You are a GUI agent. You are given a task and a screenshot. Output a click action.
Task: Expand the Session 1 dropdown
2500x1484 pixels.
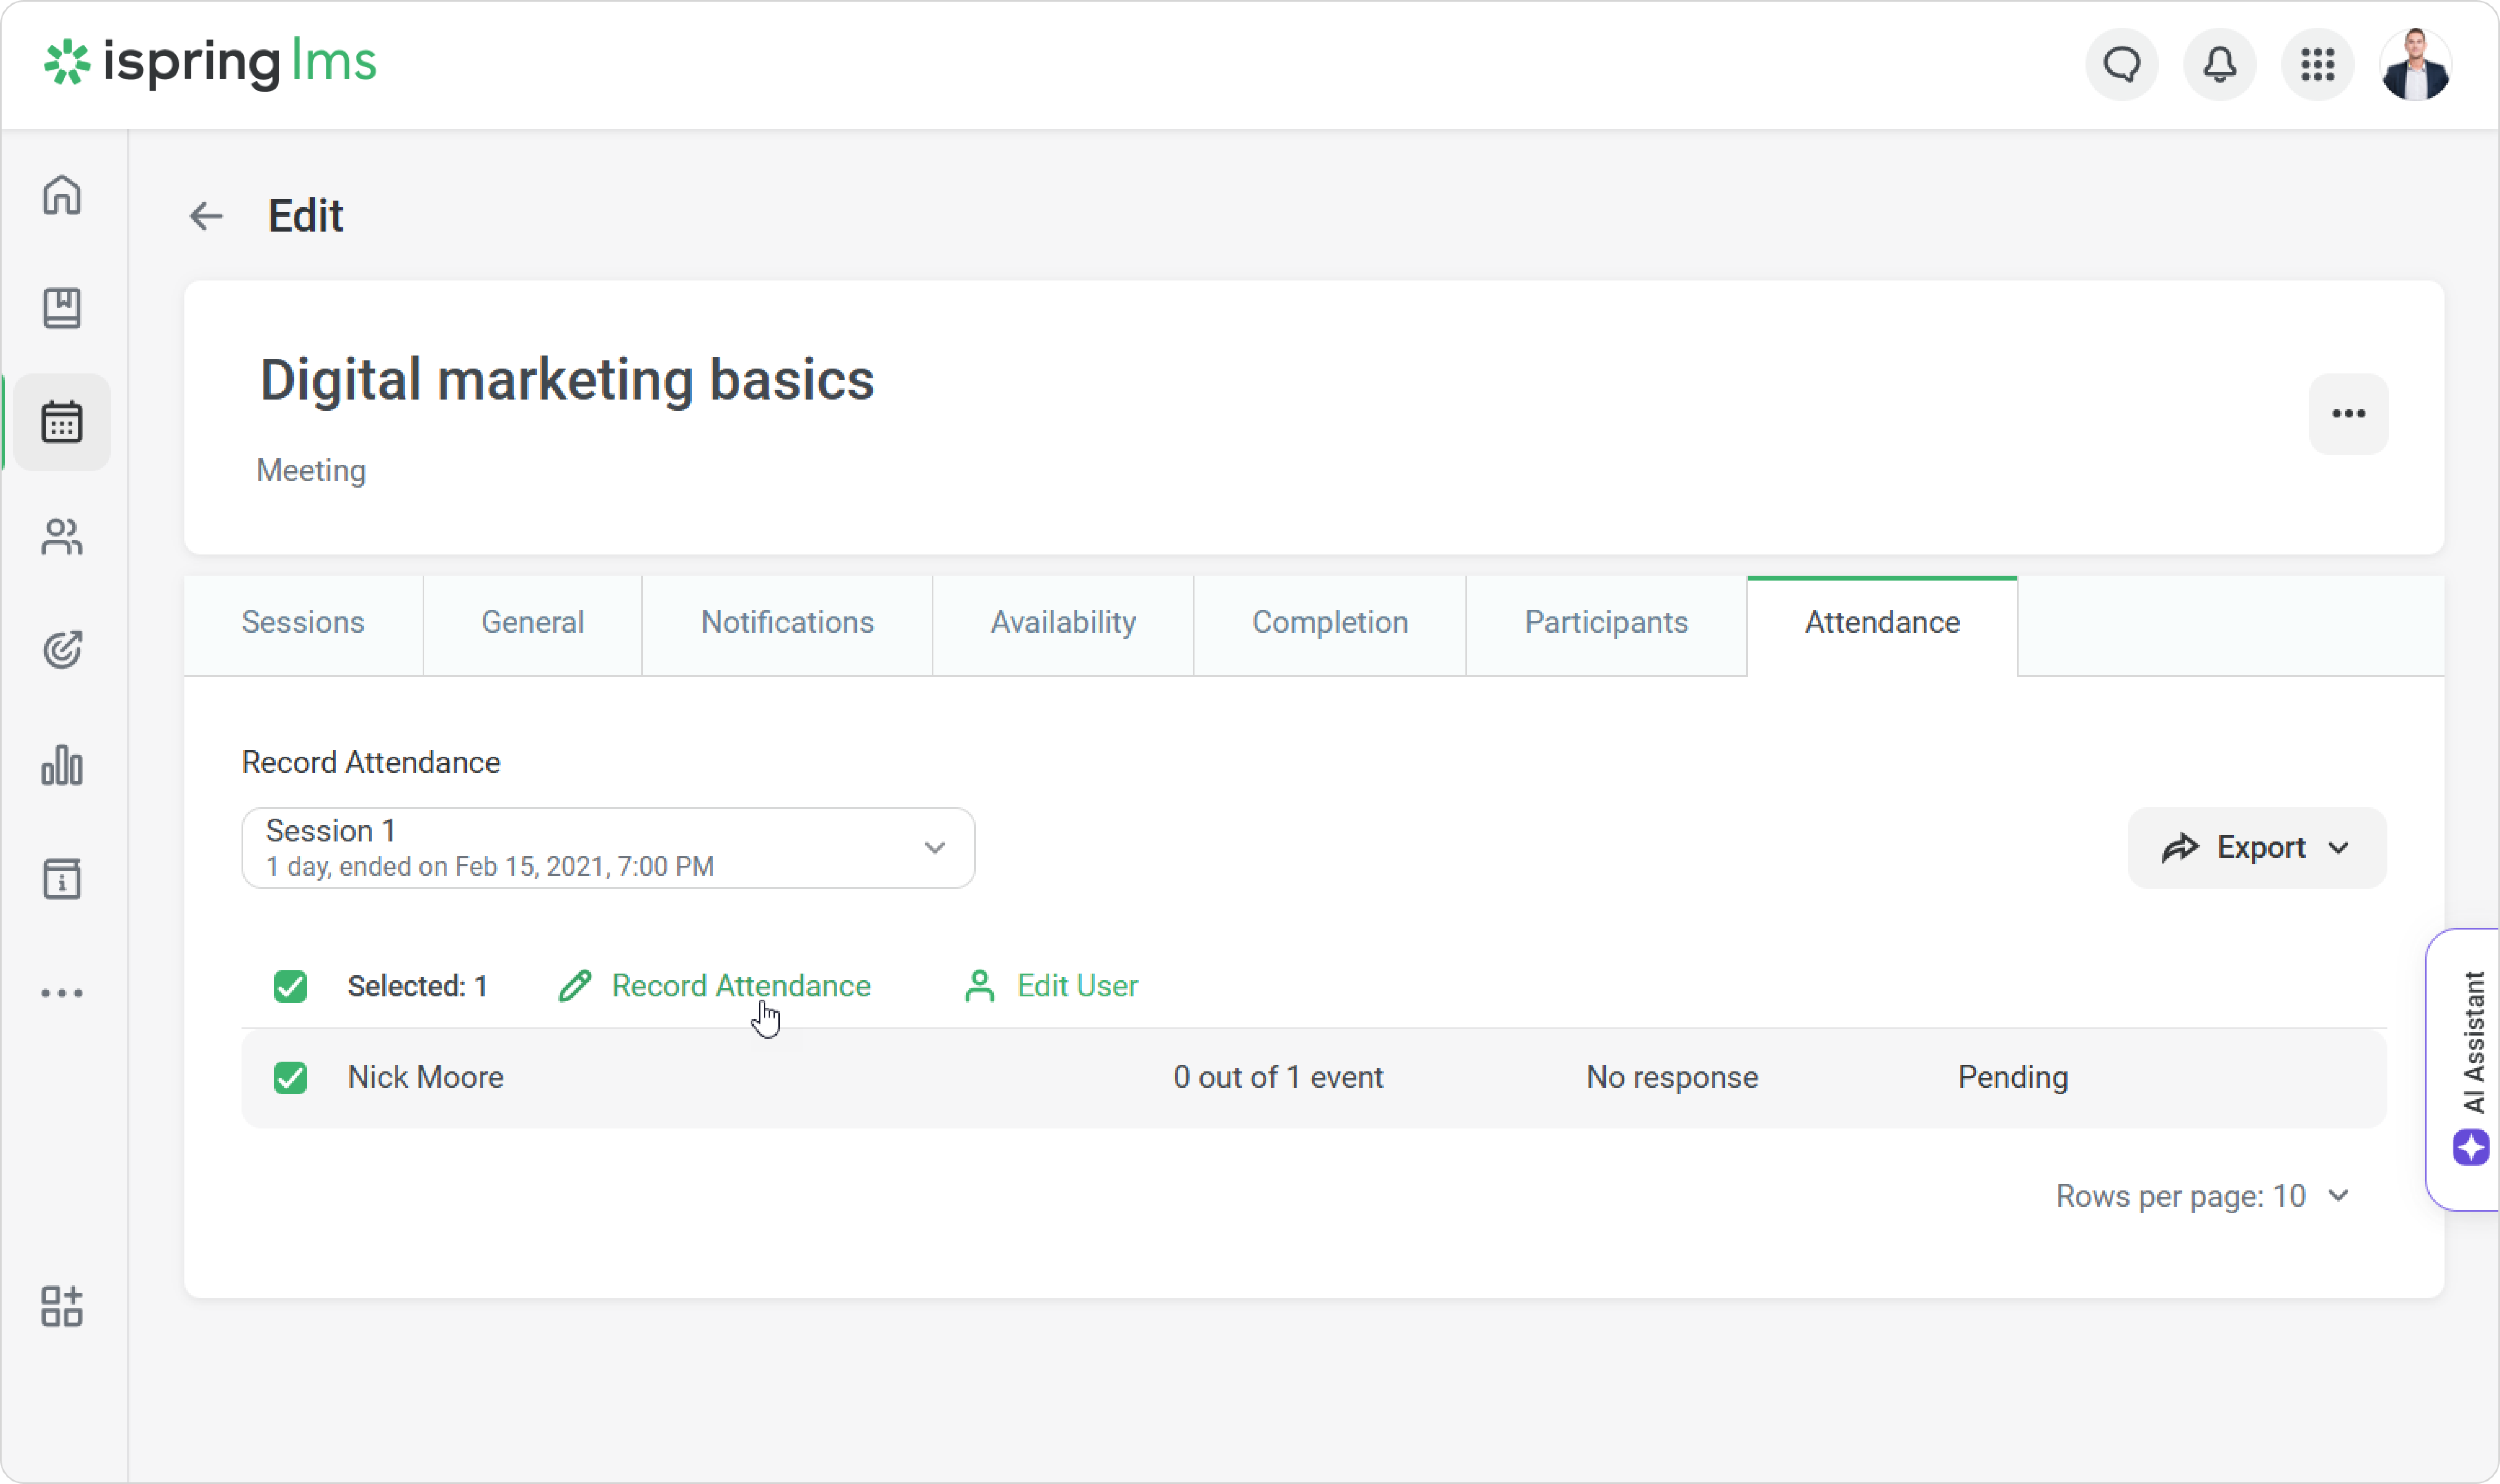(x=608, y=848)
